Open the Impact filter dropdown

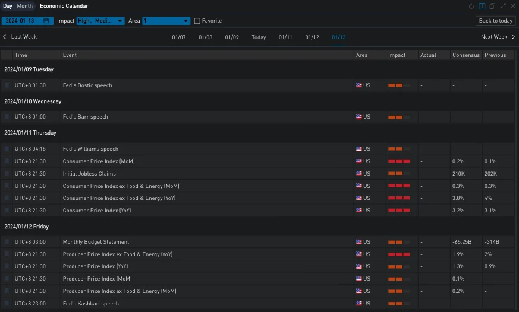(x=100, y=21)
